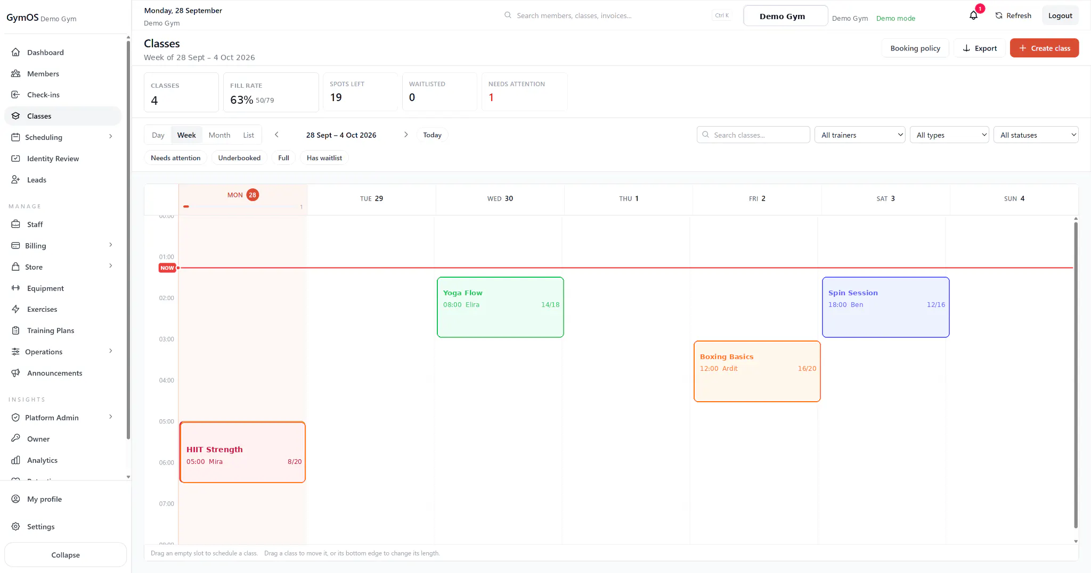The image size is (1091, 573).
Task: Toggle the Underbooked filter chip
Action: point(239,158)
